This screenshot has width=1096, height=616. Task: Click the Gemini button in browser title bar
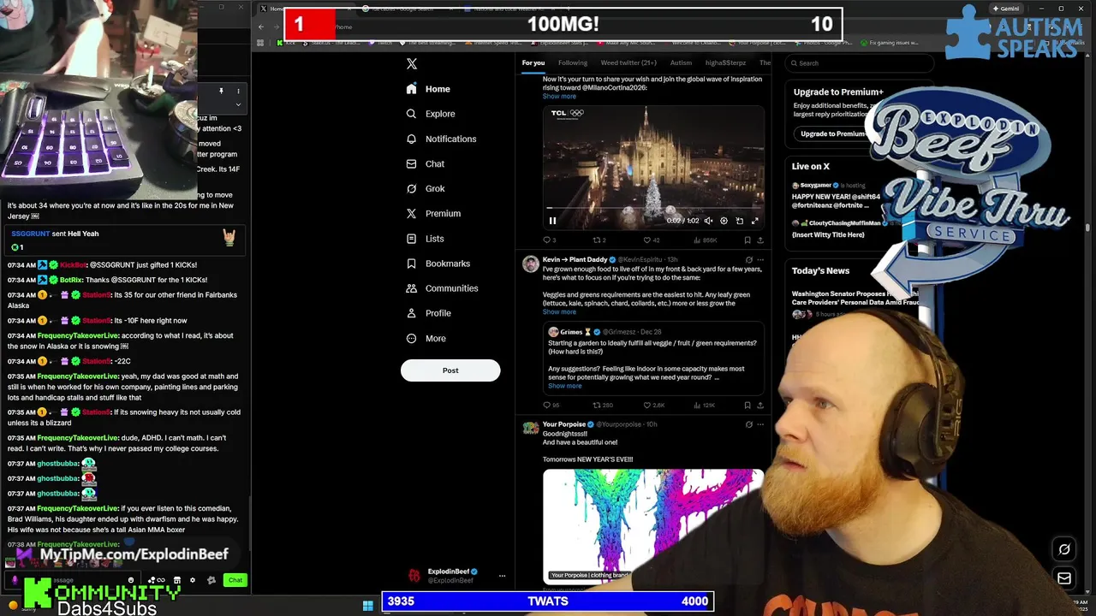click(1005, 9)
